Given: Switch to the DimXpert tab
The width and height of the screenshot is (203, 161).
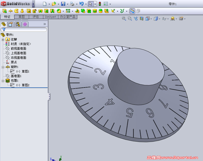Looking at the screenshot, I should point(50,17).
